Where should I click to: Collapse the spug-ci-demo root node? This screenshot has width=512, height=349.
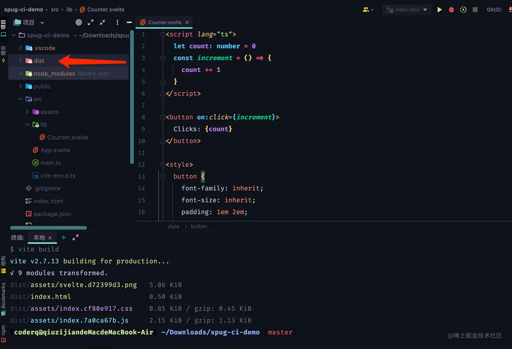click(14, 35)
